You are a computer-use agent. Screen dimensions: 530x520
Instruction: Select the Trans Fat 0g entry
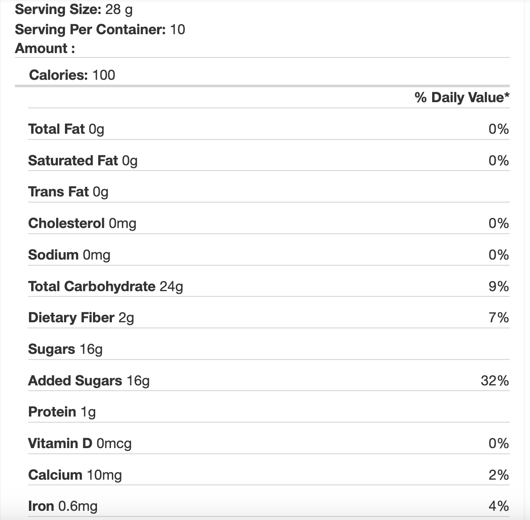(x=68, y=192)
